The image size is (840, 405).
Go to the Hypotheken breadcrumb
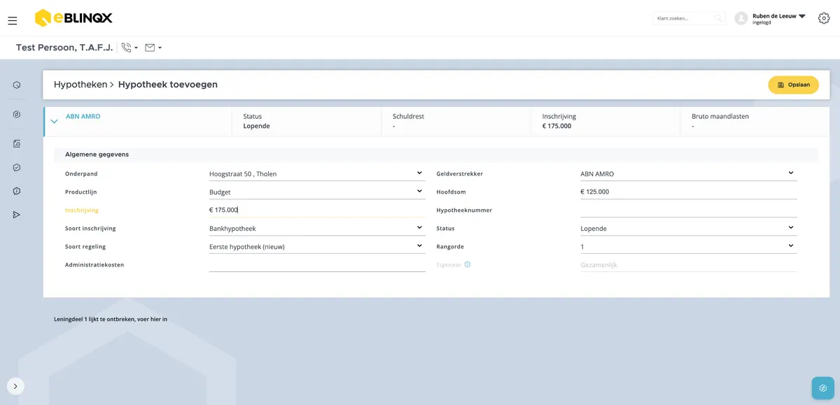coord(80,85)
